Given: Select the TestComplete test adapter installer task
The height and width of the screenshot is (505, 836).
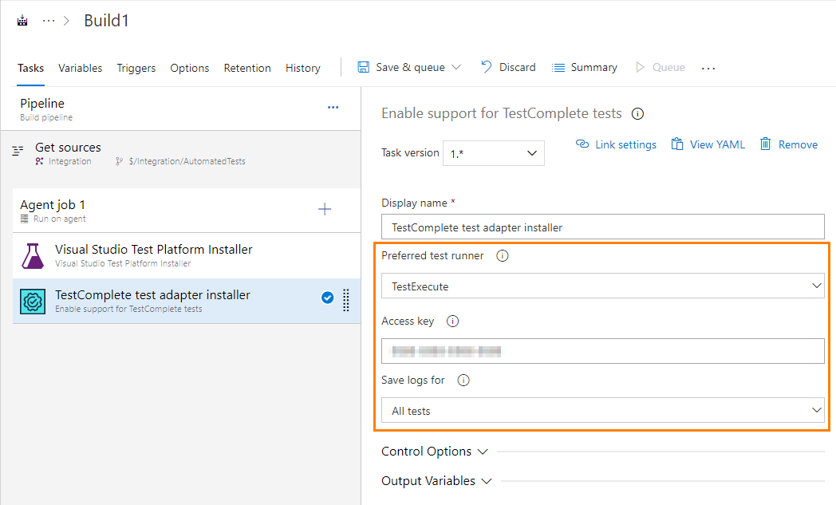Looking at the screenshot, I should pyautogui.click(x=187, y=302).
